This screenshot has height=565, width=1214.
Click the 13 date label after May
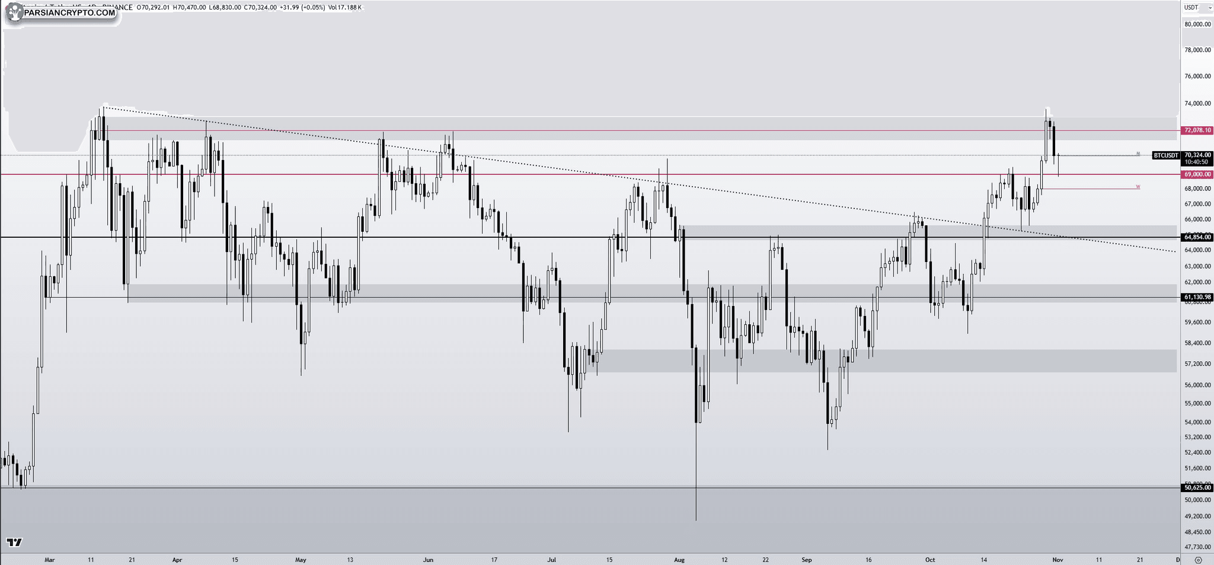point(350,560)
